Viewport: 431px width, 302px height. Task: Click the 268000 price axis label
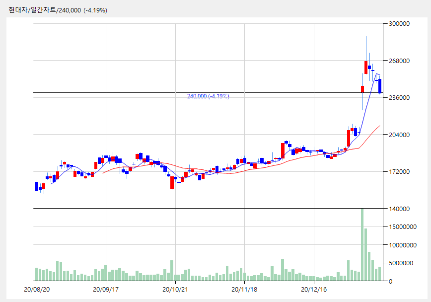[399, 61]
